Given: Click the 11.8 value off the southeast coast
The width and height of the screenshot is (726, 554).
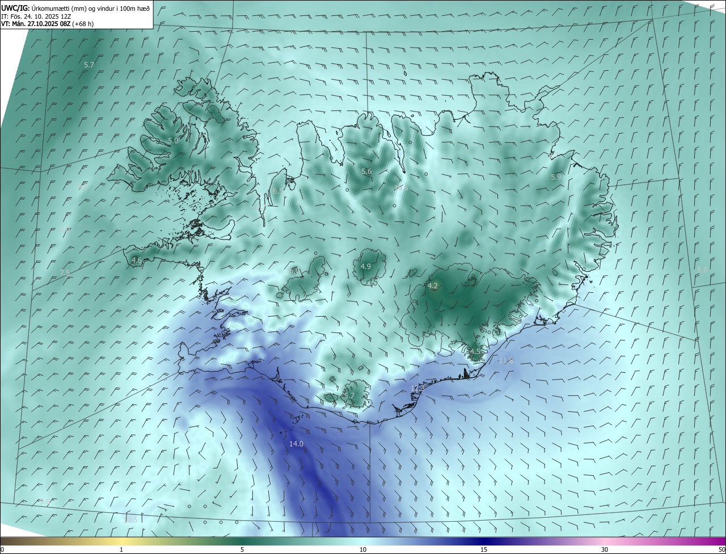Looking at the screenshot, I should 505,360.
